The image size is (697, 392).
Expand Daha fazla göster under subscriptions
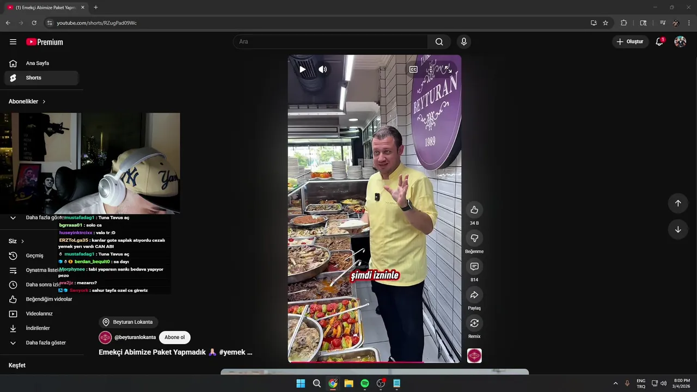41,218
